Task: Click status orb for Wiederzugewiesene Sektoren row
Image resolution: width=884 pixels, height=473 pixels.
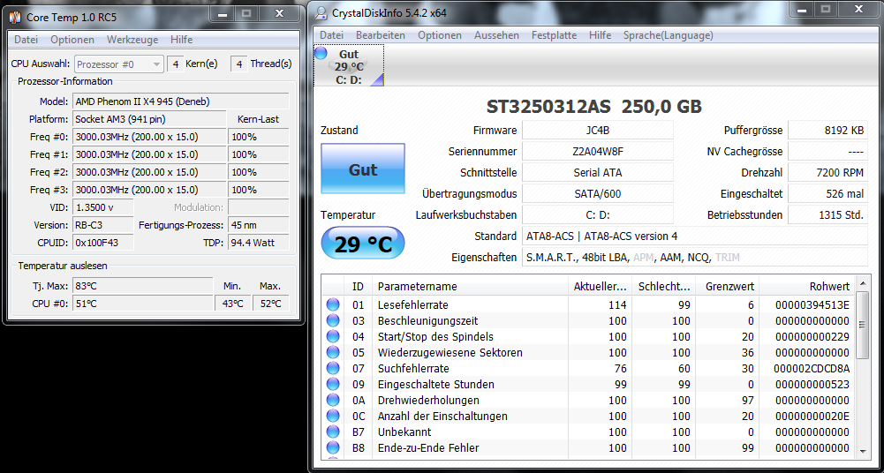Action: (x=333, y=352)
